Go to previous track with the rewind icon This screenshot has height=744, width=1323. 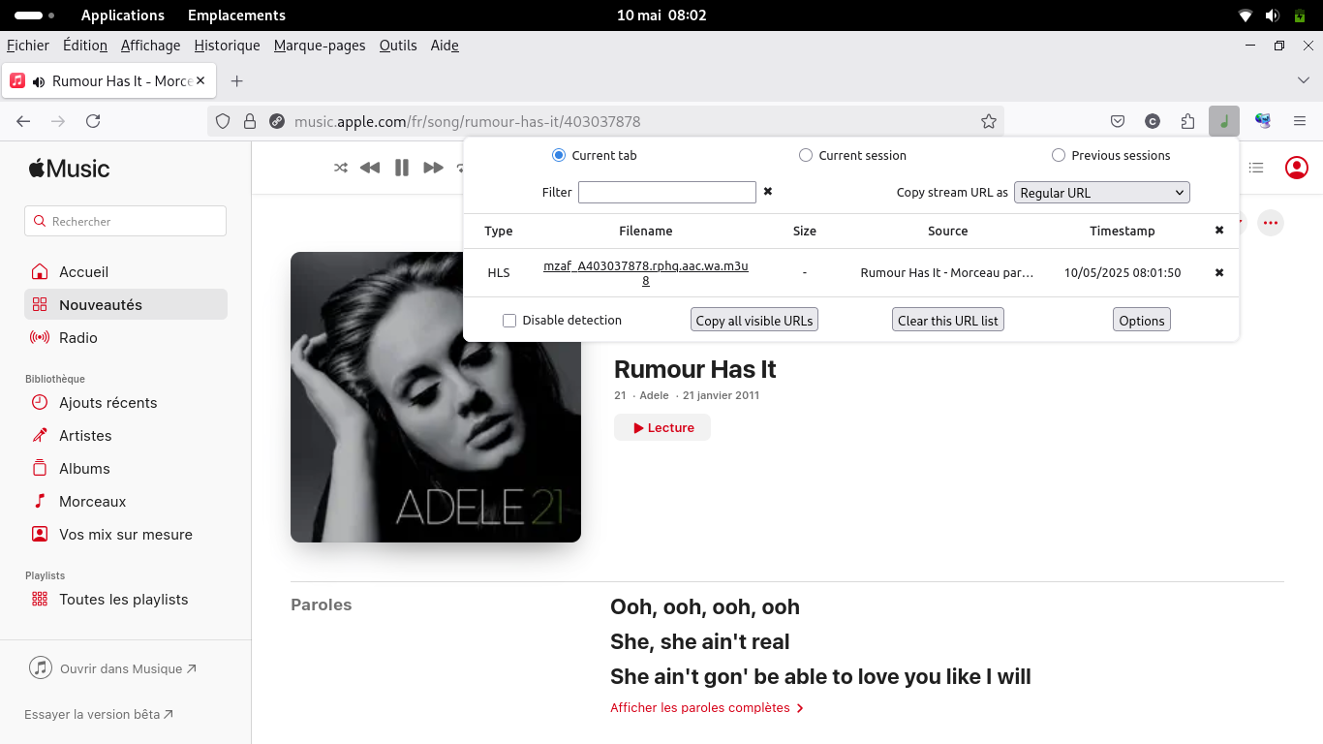coord(370,168)
